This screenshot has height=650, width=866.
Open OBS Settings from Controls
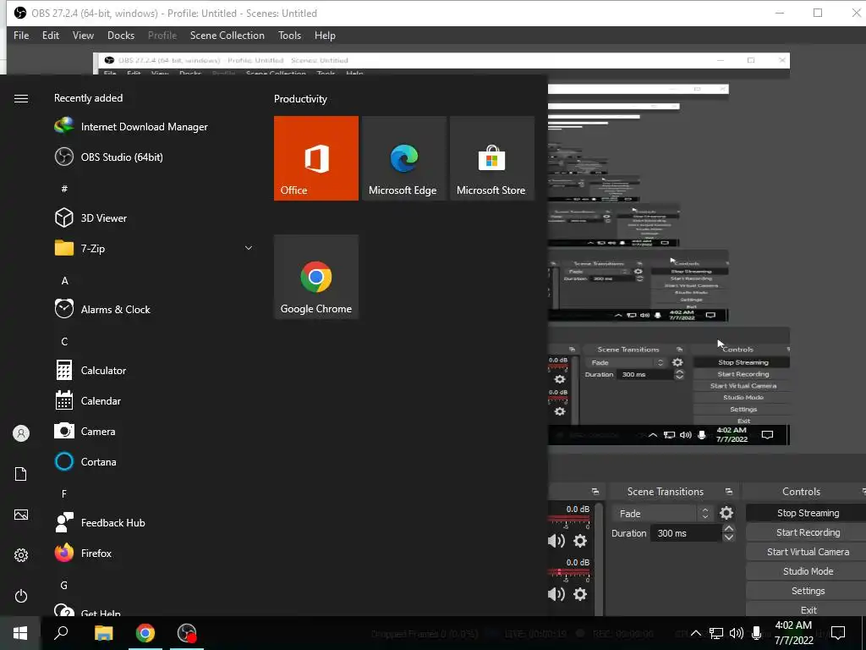(x=808, y=591)
